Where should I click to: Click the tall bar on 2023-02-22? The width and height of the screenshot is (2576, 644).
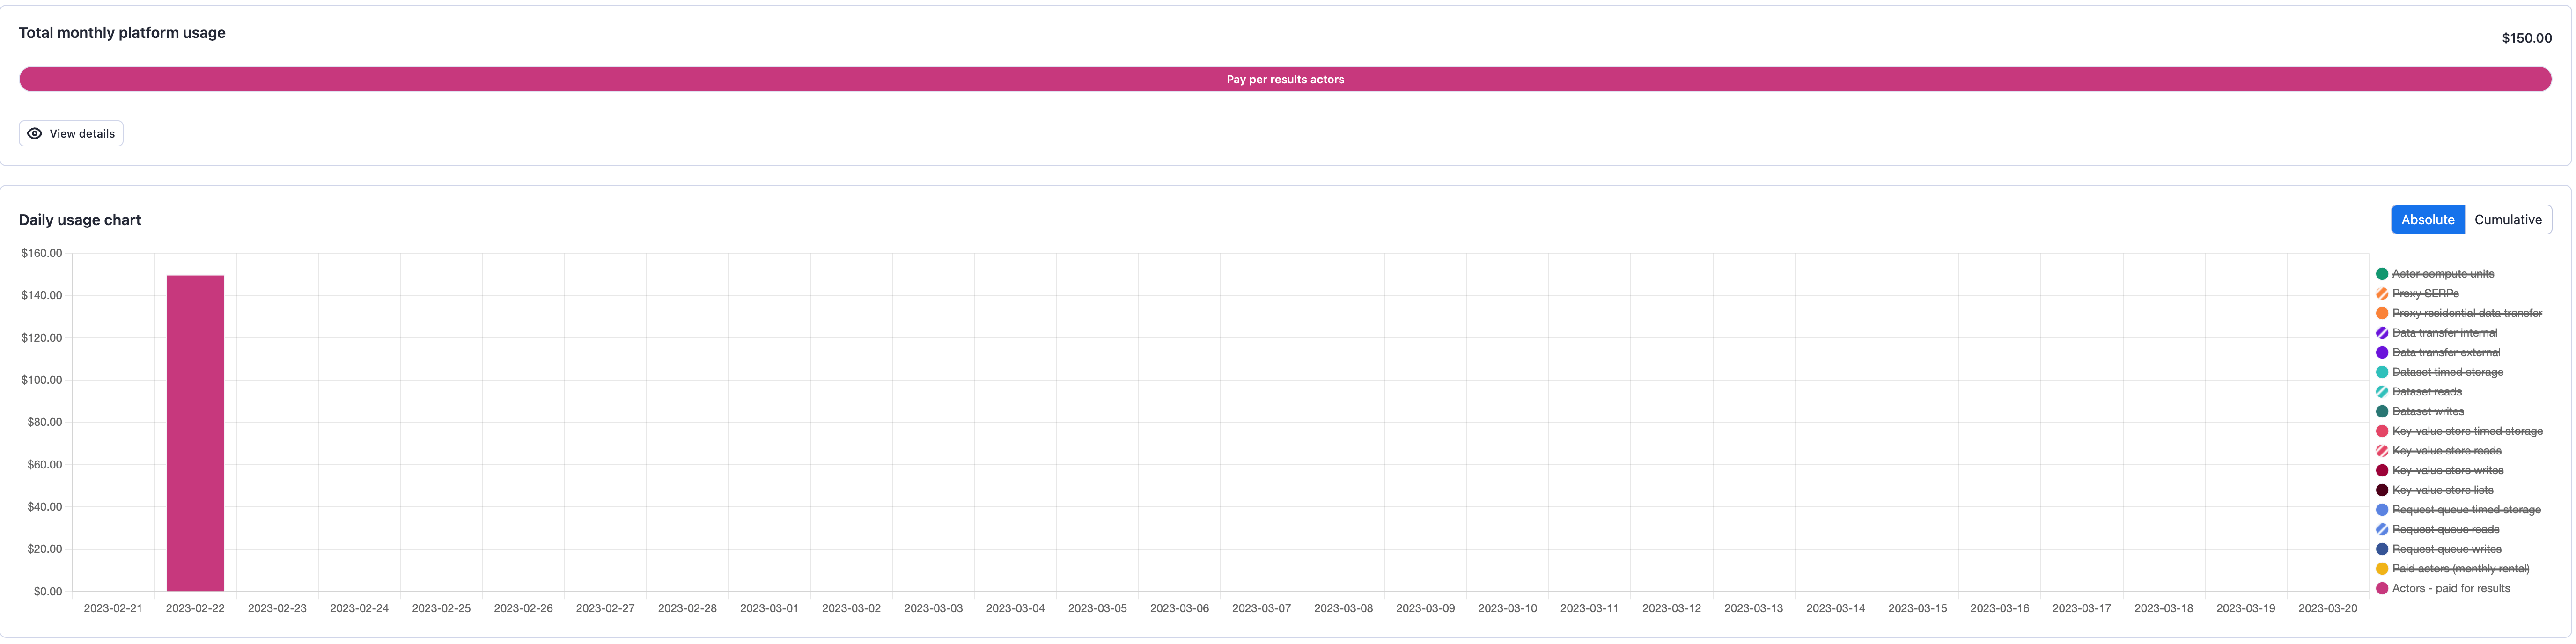click(196, 430)
